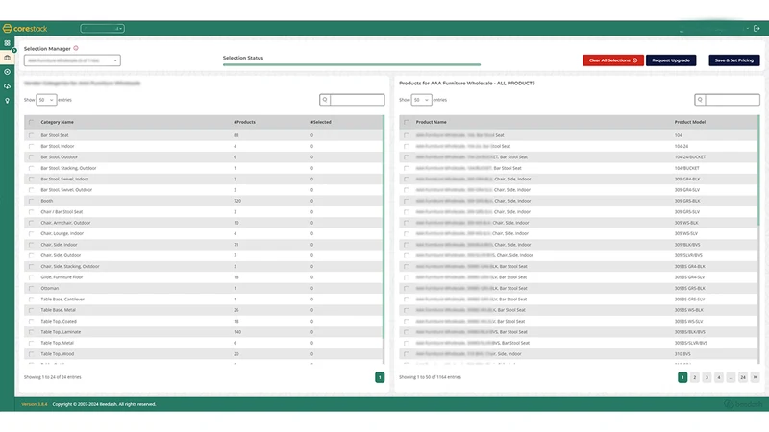
Task: Select the briefcase icon in sidebar
Action: pyautogui.click(x=7, y=58)
